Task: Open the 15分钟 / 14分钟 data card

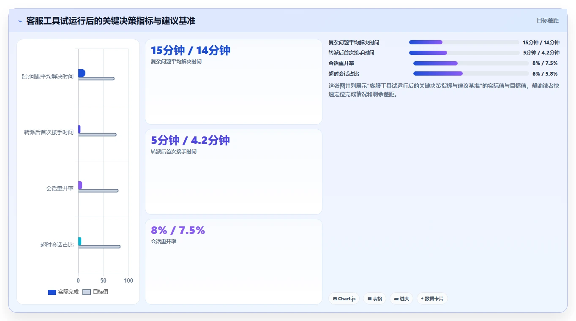Action: coord(234,82)
